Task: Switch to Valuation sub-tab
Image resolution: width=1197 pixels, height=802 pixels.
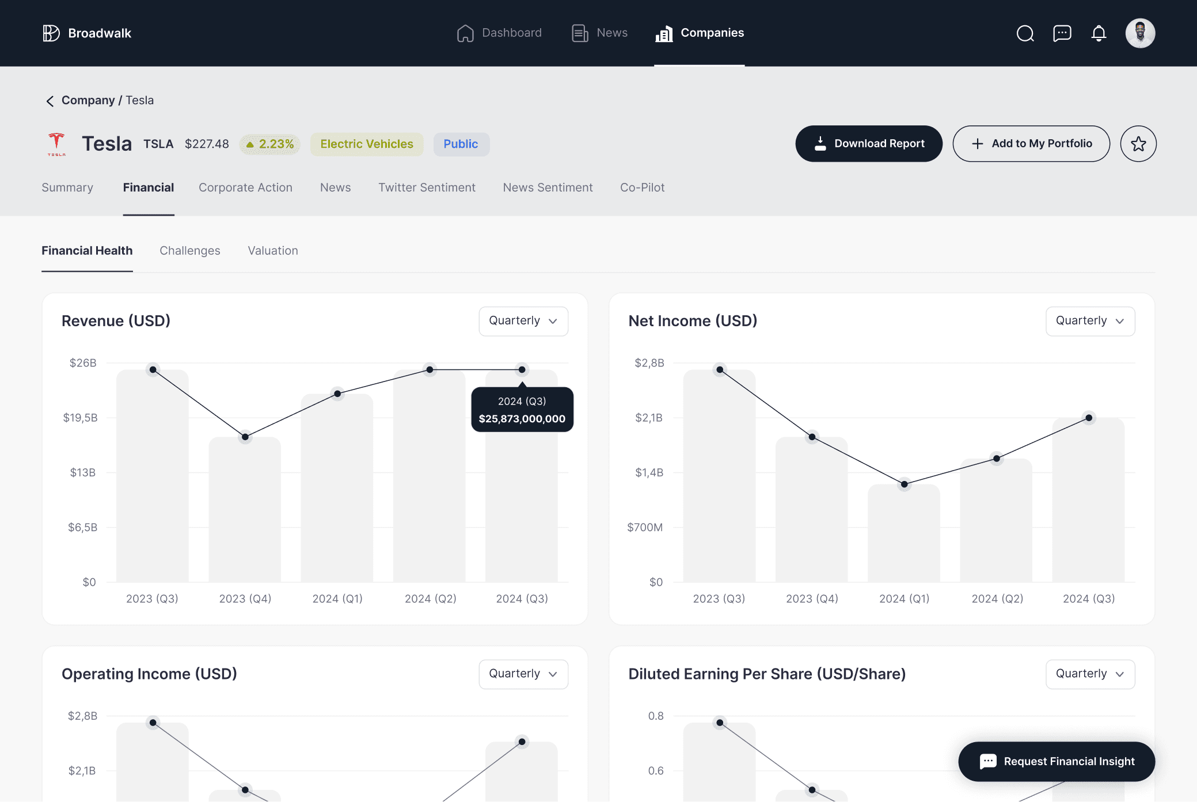Action: tap(273, 251)
